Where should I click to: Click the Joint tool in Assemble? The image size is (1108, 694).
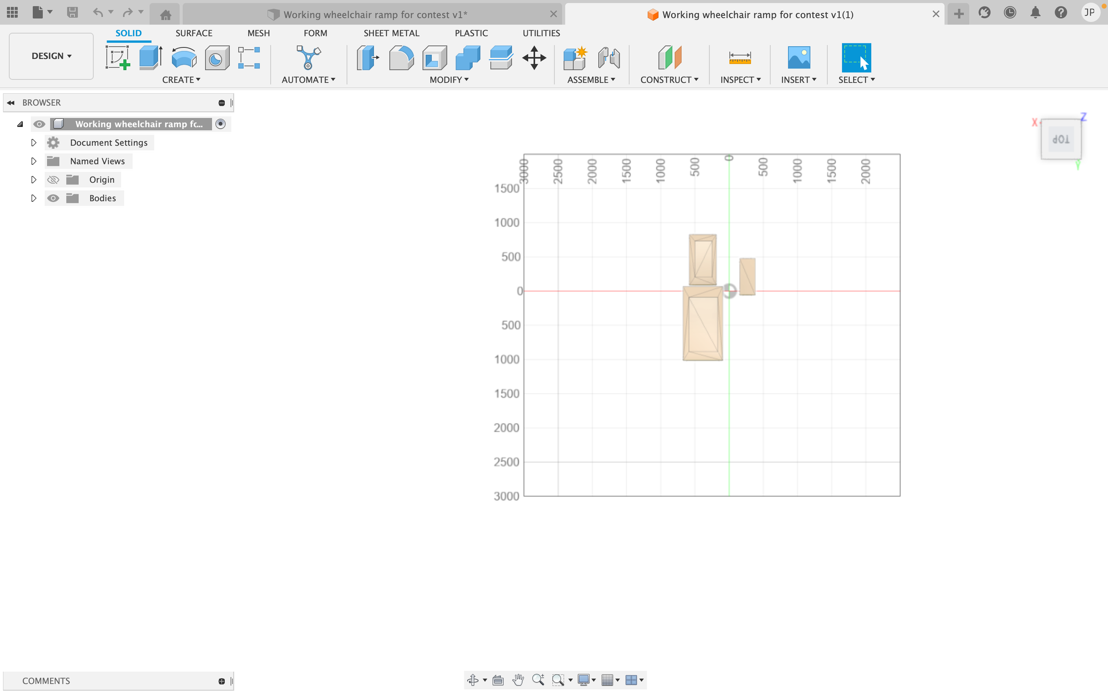coord(608,58)
